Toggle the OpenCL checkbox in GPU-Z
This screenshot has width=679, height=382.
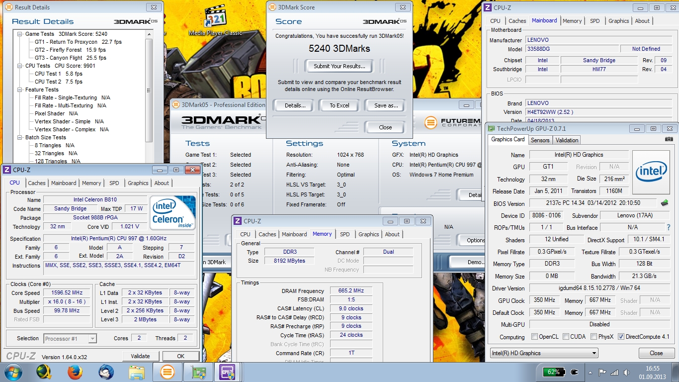pyautogui.click(x=534, y=337)
